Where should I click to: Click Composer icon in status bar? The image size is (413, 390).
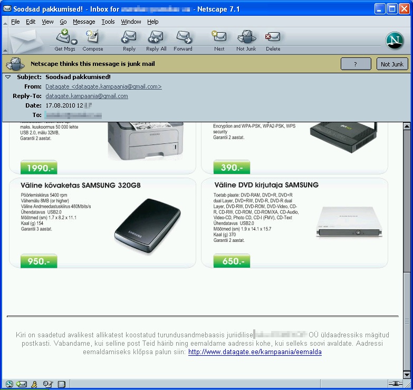tap(48, 384)
